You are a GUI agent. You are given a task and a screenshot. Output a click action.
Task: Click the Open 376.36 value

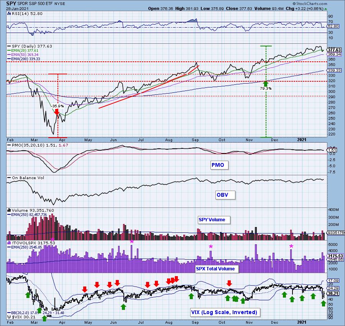160,8
